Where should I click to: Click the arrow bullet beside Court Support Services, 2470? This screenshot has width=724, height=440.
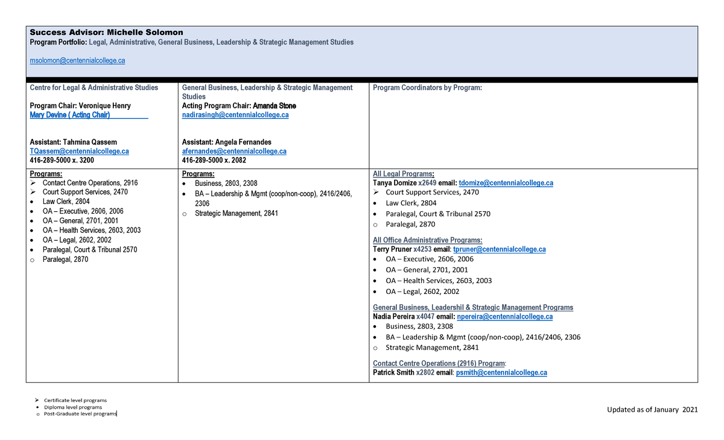coord(34,192)
